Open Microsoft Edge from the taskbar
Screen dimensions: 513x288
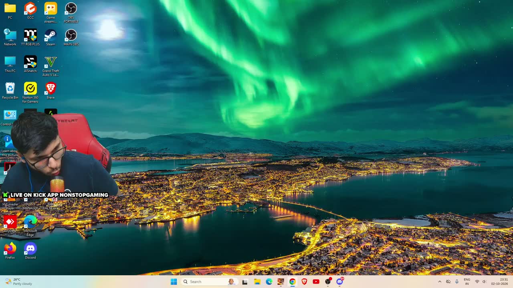pos(269,282)
